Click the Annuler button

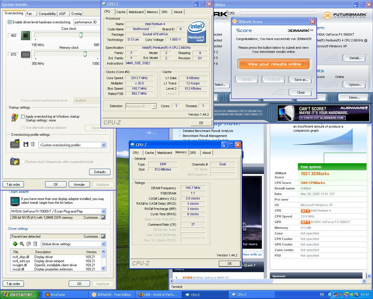[x=79, y=185]
